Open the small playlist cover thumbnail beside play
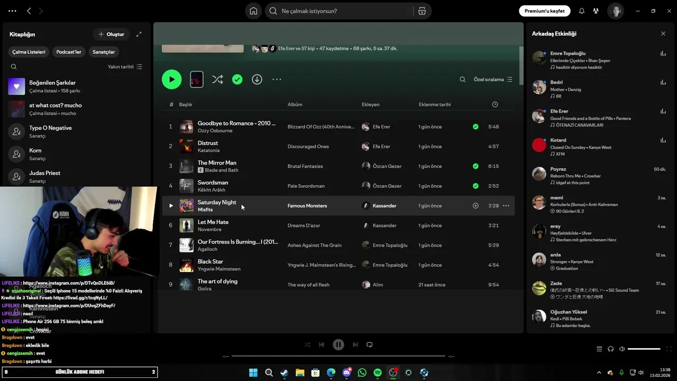Image resolution: width=677 pixels, height=381 pixels. pyautogui.click(x=196, y=79)
